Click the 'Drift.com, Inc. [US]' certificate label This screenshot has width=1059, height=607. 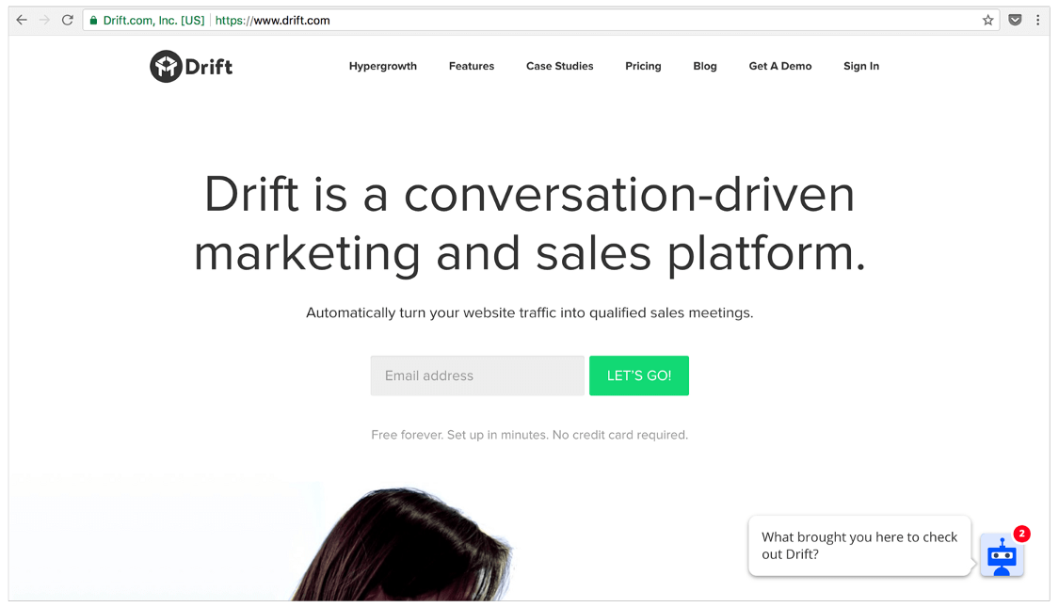click(x=154, y=21)
